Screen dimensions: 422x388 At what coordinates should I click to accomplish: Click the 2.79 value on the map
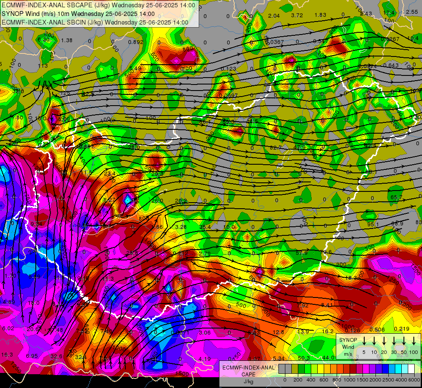click(x=205, y=253)
